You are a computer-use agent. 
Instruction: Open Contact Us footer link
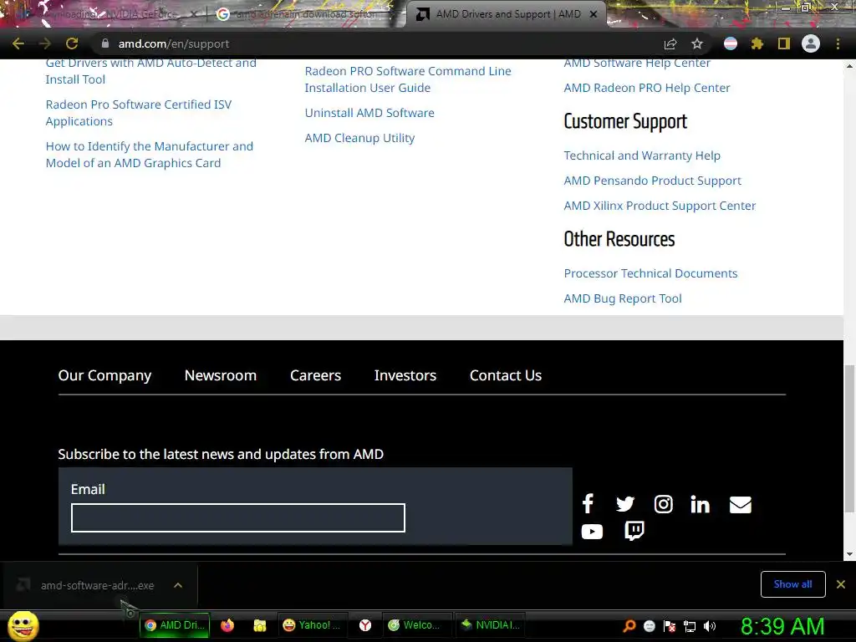click(506, 375)
